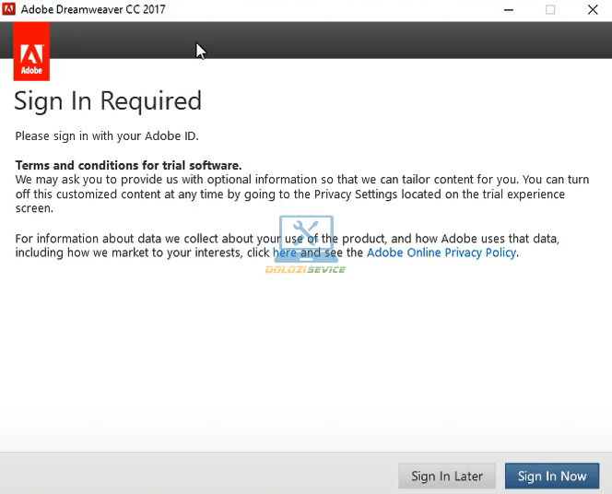The height and width of the screenshot is (494, 612).
Task: Click the bold "Terms and conditions for trial software" text
Action: tap(128, 165)
